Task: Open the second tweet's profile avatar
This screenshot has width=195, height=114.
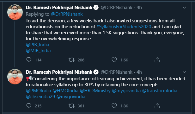Action: tap(15, 77)
